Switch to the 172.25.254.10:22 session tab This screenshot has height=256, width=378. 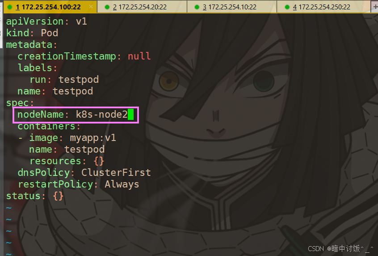[x=232, y=7]
